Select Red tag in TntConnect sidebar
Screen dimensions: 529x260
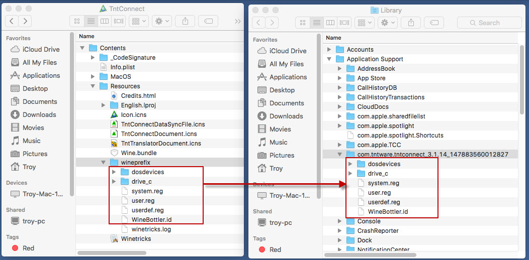click(x=23, y=248)
